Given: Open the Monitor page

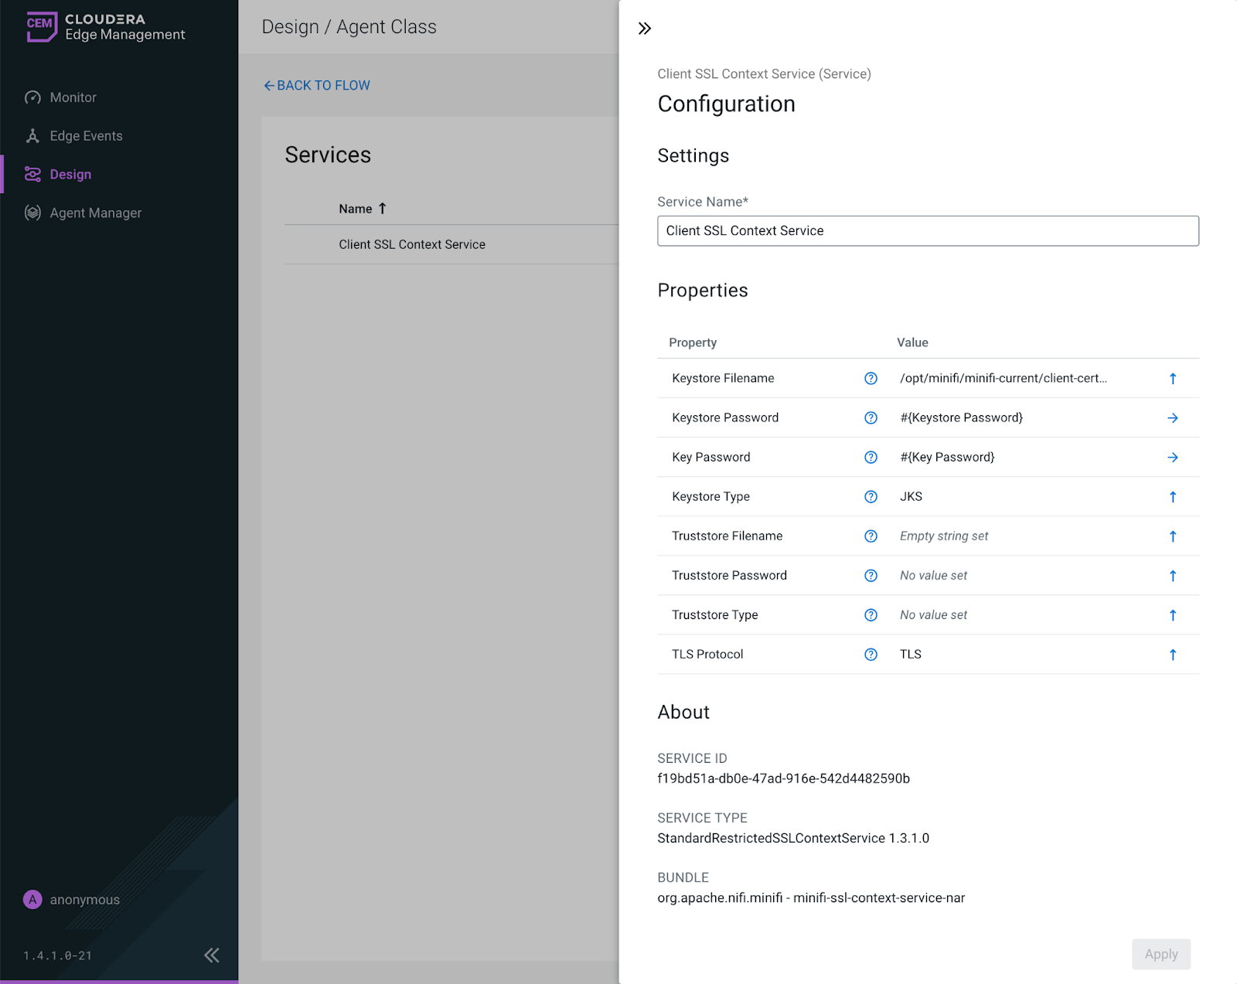Looking at the screenshot, I should point(73,97).
